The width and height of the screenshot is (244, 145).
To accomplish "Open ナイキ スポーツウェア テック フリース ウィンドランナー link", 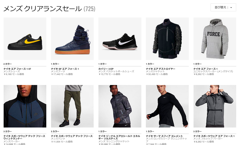I will tap(25, 137).
